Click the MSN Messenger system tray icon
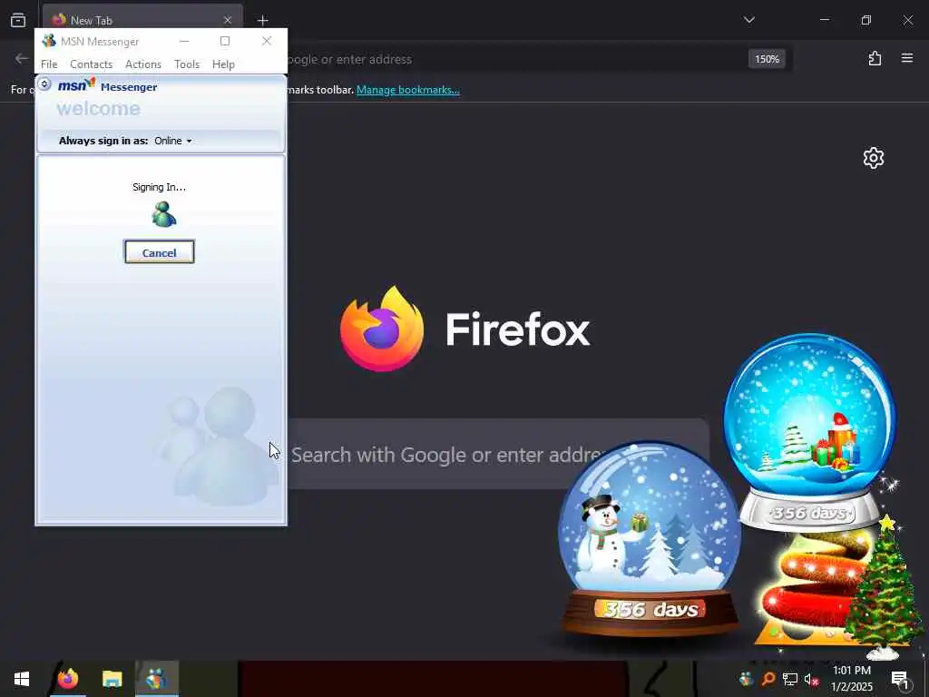The height and width of the screenshot is (697, 929). click(746, 679)
